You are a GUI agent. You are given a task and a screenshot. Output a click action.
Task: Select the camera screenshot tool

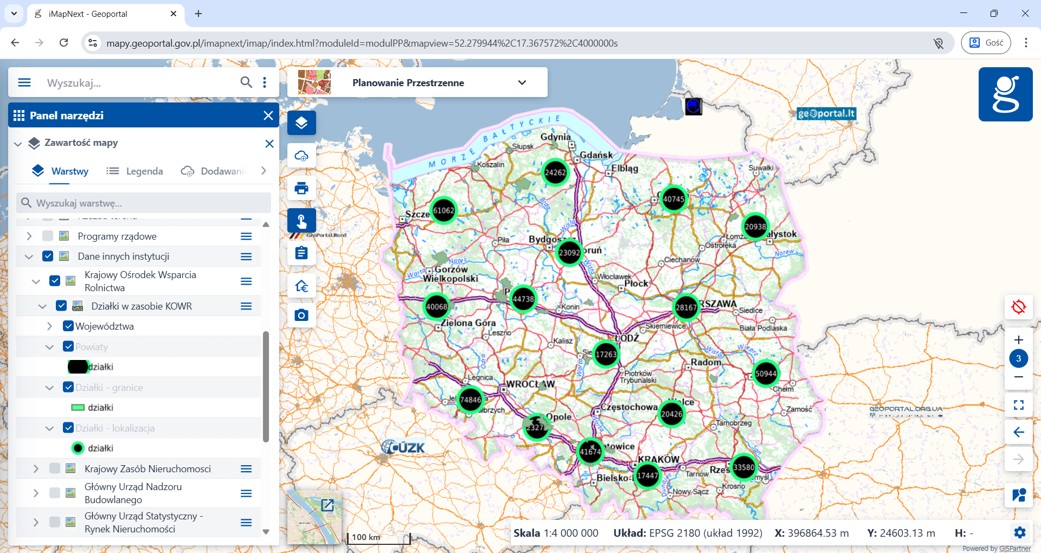pyautogui.click(x=301, y=315)
